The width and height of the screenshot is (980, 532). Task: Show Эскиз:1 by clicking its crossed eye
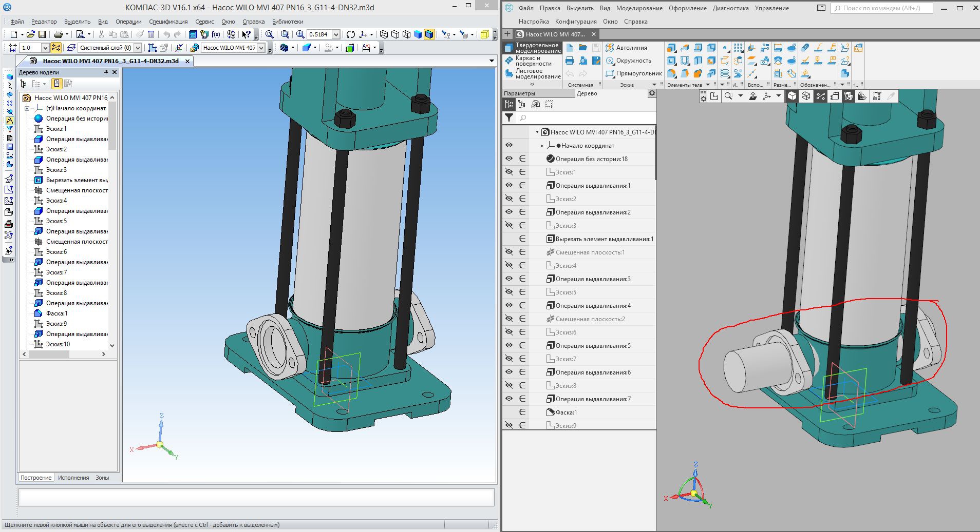point(509,172)
